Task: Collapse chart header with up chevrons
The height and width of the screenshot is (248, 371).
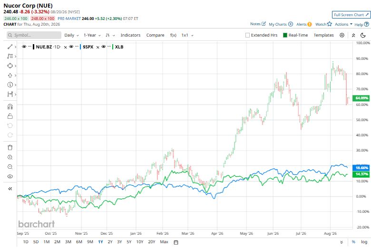Action: [x=353, y=35]
